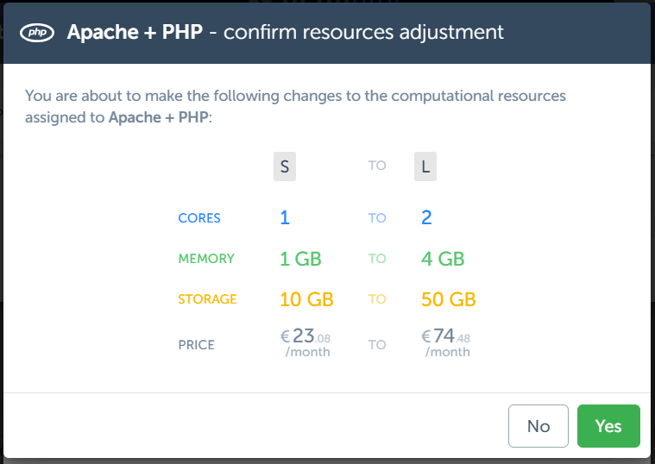Click the current 1 GB memory value
Screen dimensions: 655x464
click(x=300, y=259)
